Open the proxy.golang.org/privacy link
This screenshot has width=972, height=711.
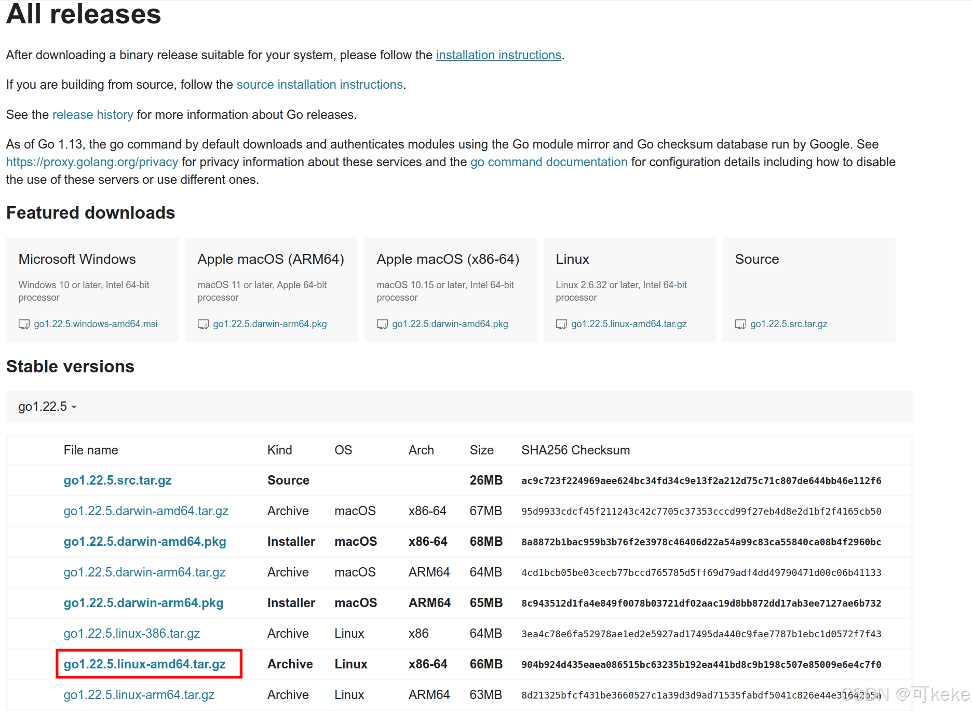[92, 162]
